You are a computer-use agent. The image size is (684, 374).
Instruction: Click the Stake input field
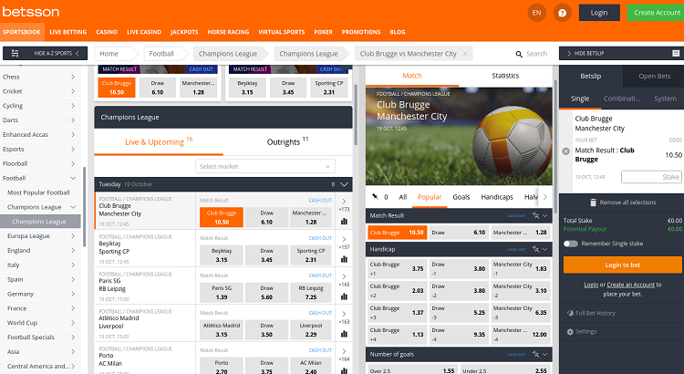click(x=651, y=177)
